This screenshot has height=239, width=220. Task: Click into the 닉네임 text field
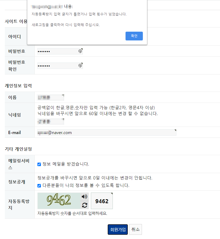pos(51,122)
